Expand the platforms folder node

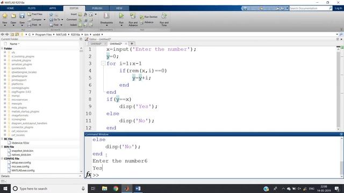point(5,84)
